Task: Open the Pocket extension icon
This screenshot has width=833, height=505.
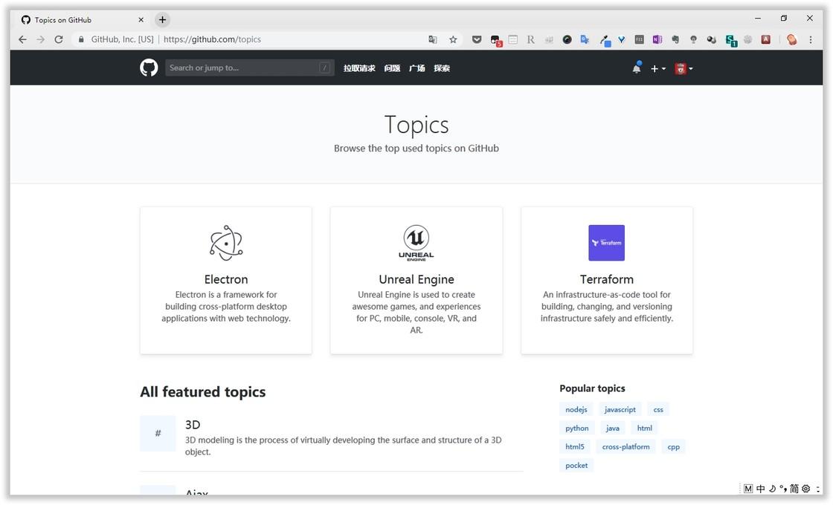Action: point(476,39)
